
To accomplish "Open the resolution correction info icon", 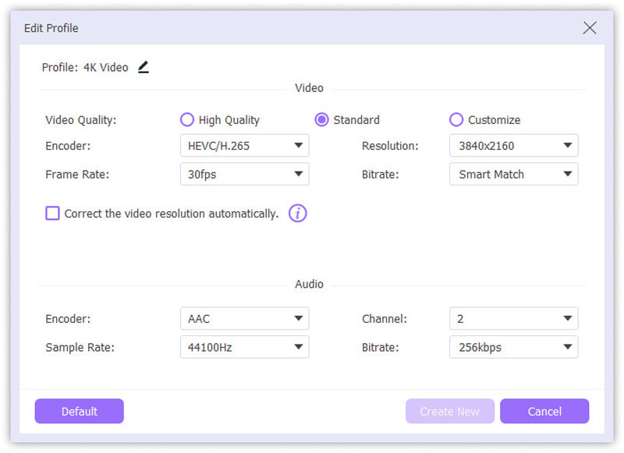I will pos(298,214).
